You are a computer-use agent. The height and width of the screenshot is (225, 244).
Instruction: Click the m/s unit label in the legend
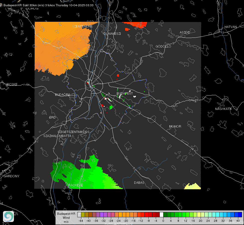click(x=66, y=222)
